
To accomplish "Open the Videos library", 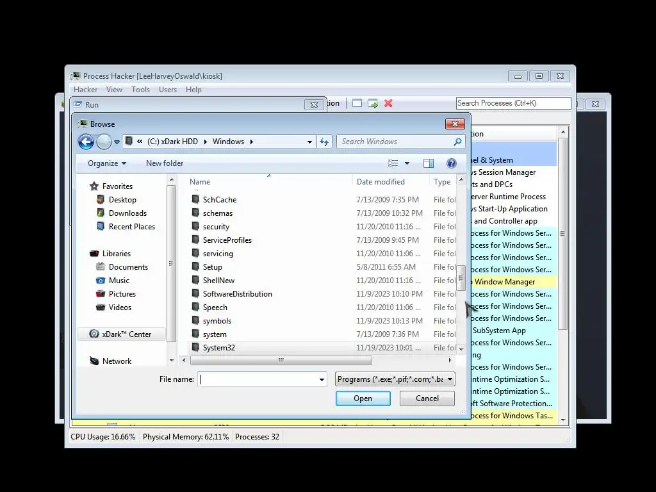I will coord(120,307).
